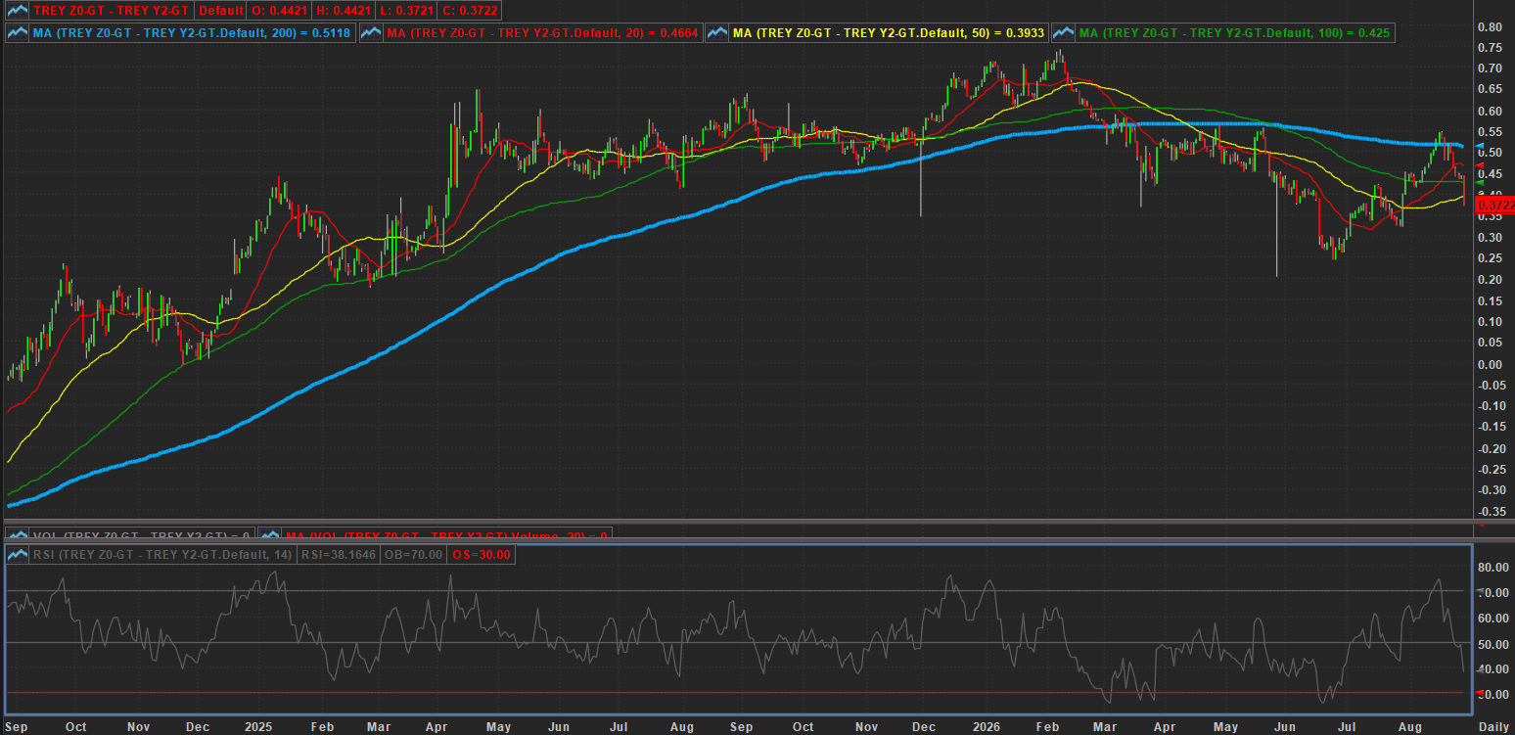
Task: Click the 50.00 level on the RSI axis
Action: [x=1492, y=644]
